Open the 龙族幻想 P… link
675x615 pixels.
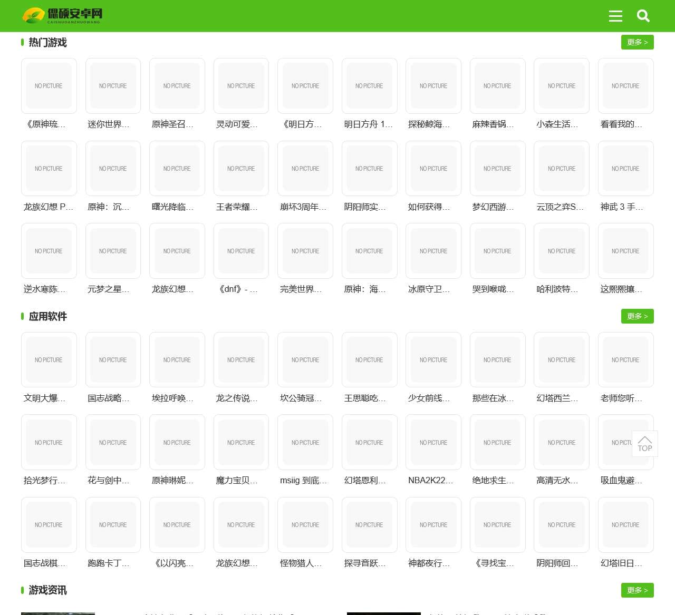click(x=48, y=207)
